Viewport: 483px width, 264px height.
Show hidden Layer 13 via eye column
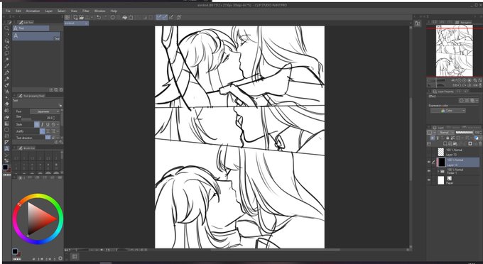coord(429,152)
